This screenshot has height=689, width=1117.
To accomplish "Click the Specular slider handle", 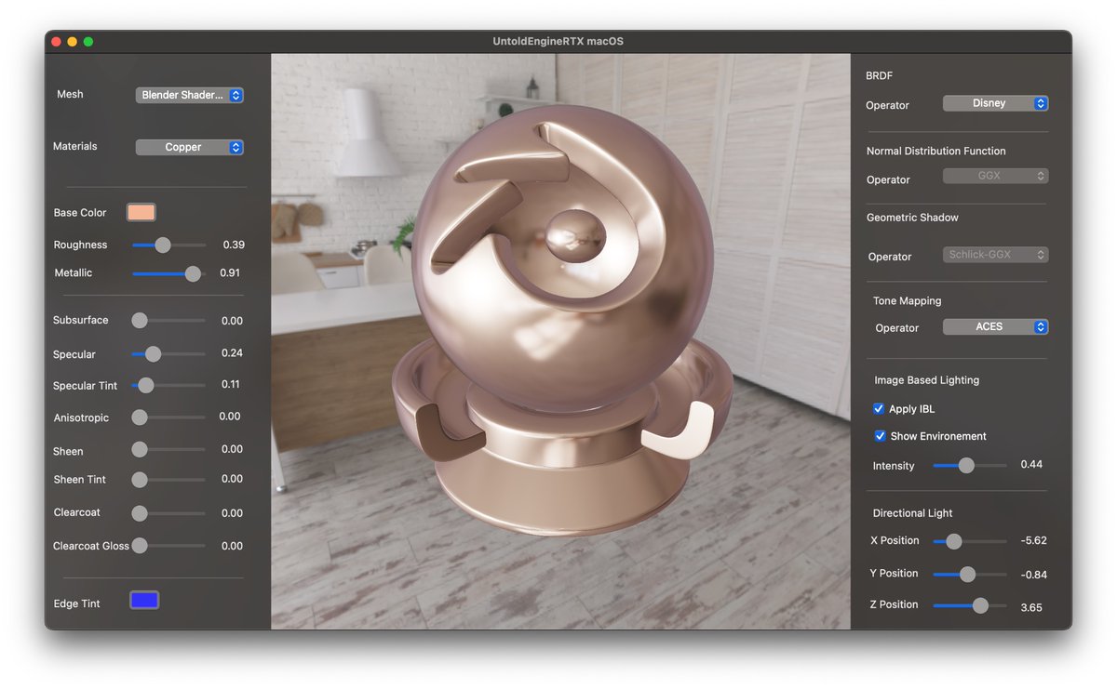I will click(154, 353).
